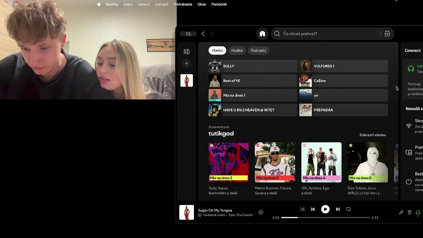Screen dimensions: 423x238
Task: Open the Apple menu
Action: pos(99,4)
